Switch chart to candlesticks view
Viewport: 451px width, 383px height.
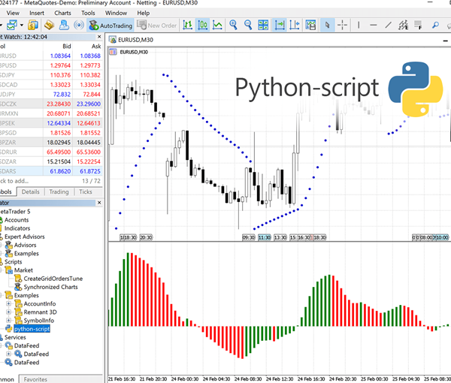point(201,25)
